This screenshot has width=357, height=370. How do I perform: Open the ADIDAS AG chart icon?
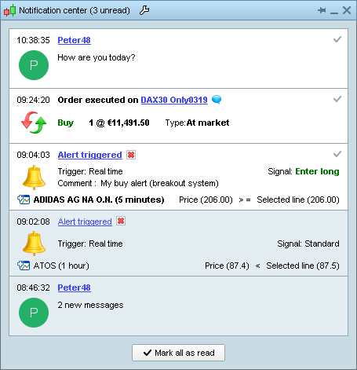pyautogui.click(x=24, y=200)
